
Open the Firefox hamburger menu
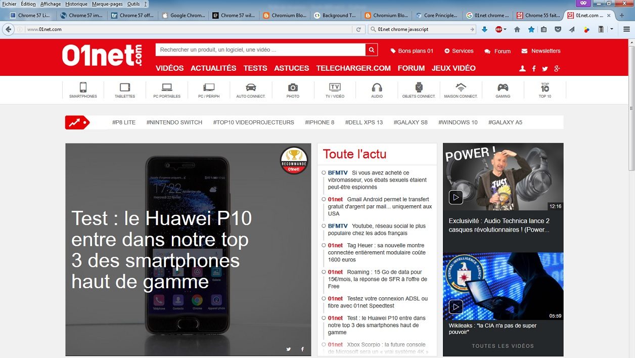[x=626, y=29]
